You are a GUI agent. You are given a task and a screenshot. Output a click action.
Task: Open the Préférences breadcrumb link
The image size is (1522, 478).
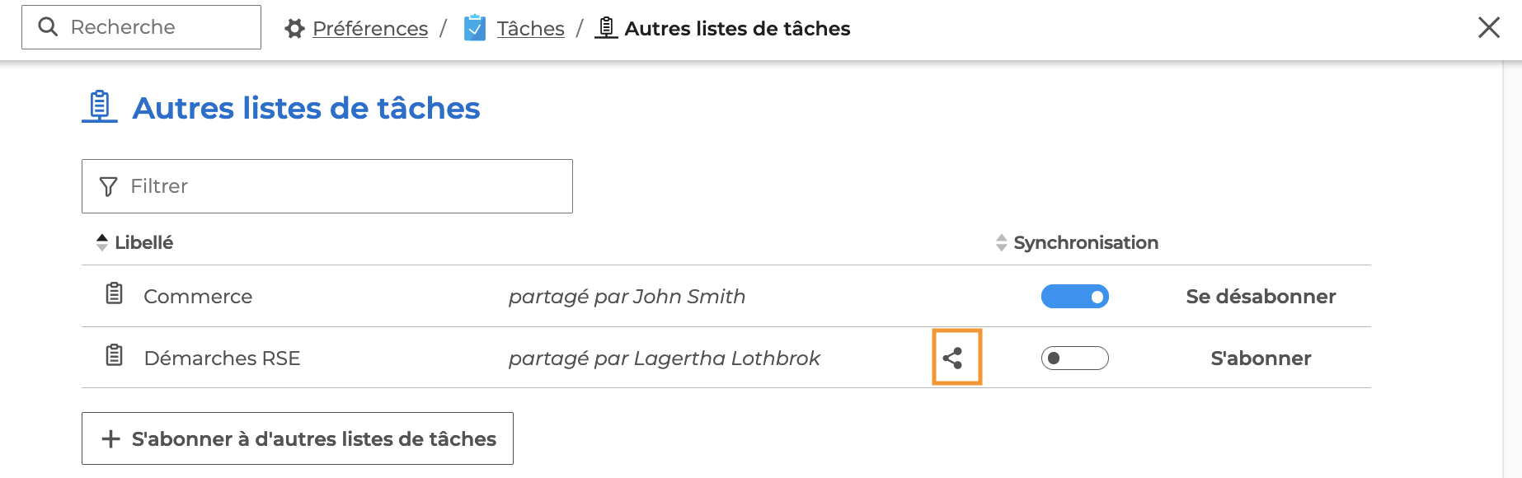click(x=370, y=29)
